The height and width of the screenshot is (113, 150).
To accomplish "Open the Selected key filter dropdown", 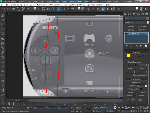I will 115,108.
